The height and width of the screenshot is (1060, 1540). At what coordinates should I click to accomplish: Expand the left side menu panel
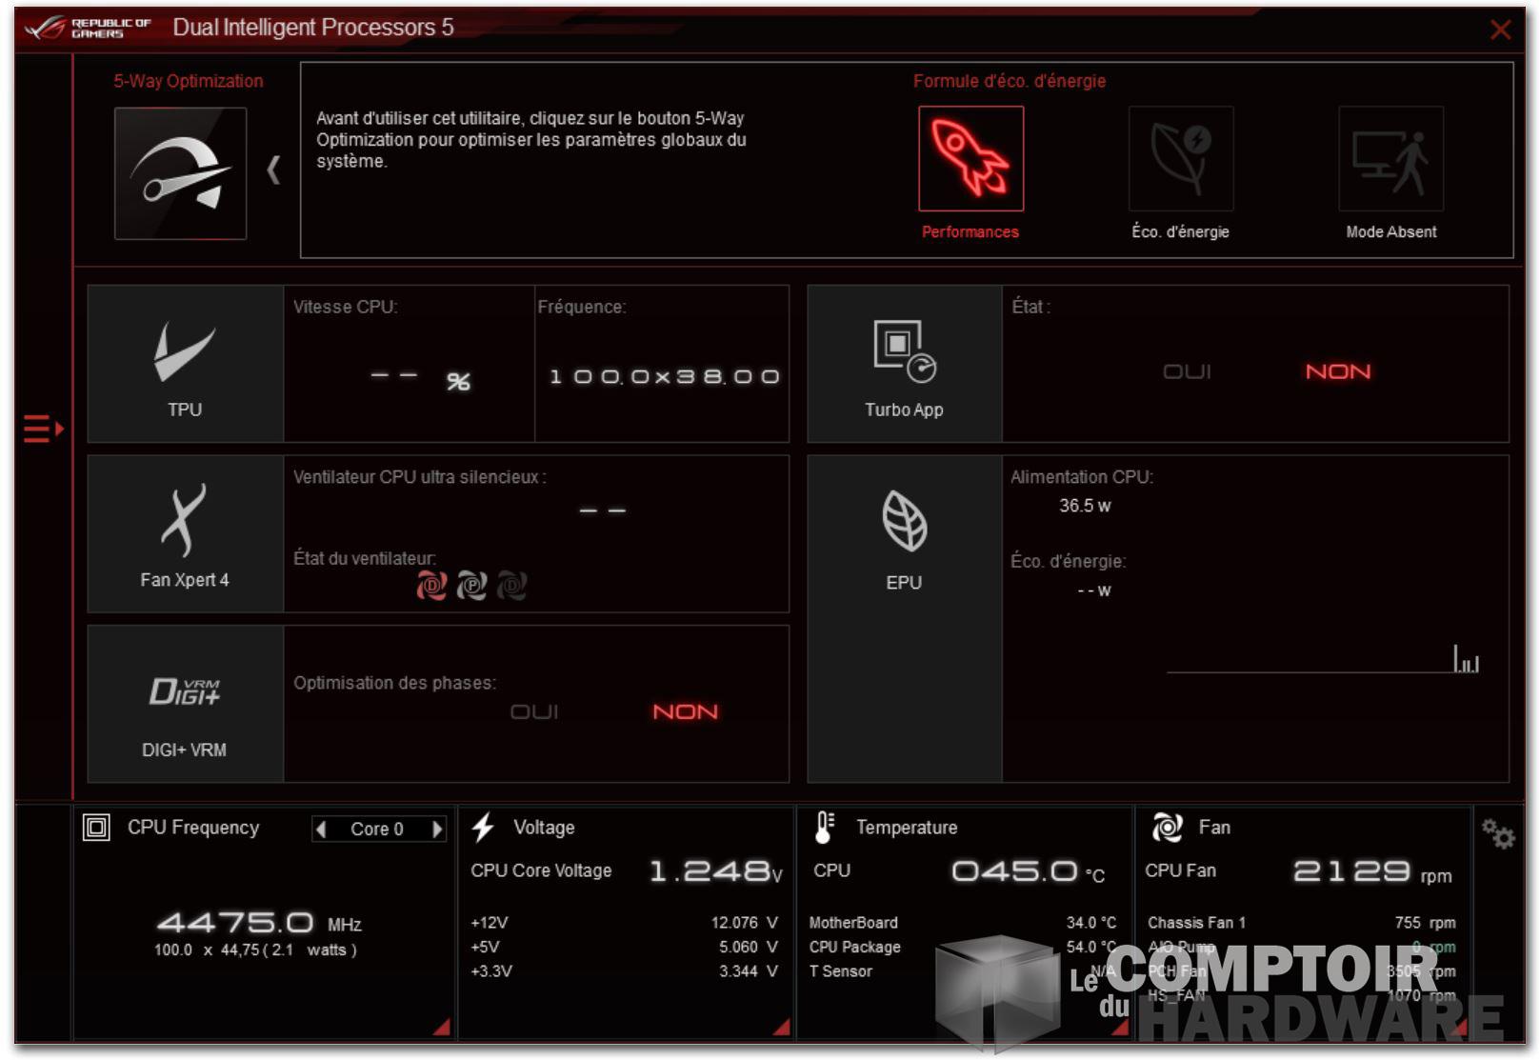tap(43, 429)
